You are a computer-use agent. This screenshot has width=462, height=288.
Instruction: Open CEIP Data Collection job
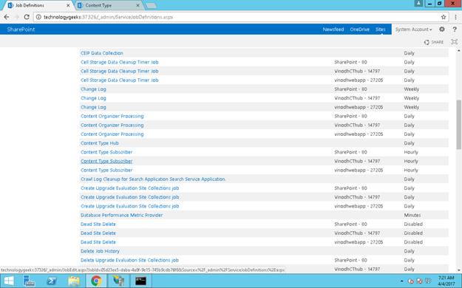click(102, 53)
